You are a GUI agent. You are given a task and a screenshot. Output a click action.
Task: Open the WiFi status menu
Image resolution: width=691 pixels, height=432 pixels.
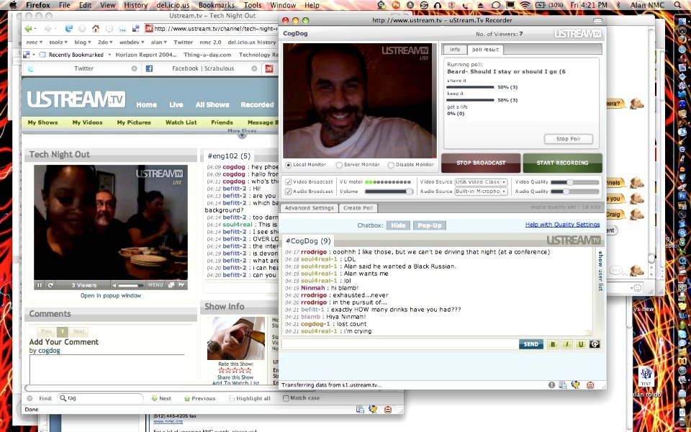(525, 5)
